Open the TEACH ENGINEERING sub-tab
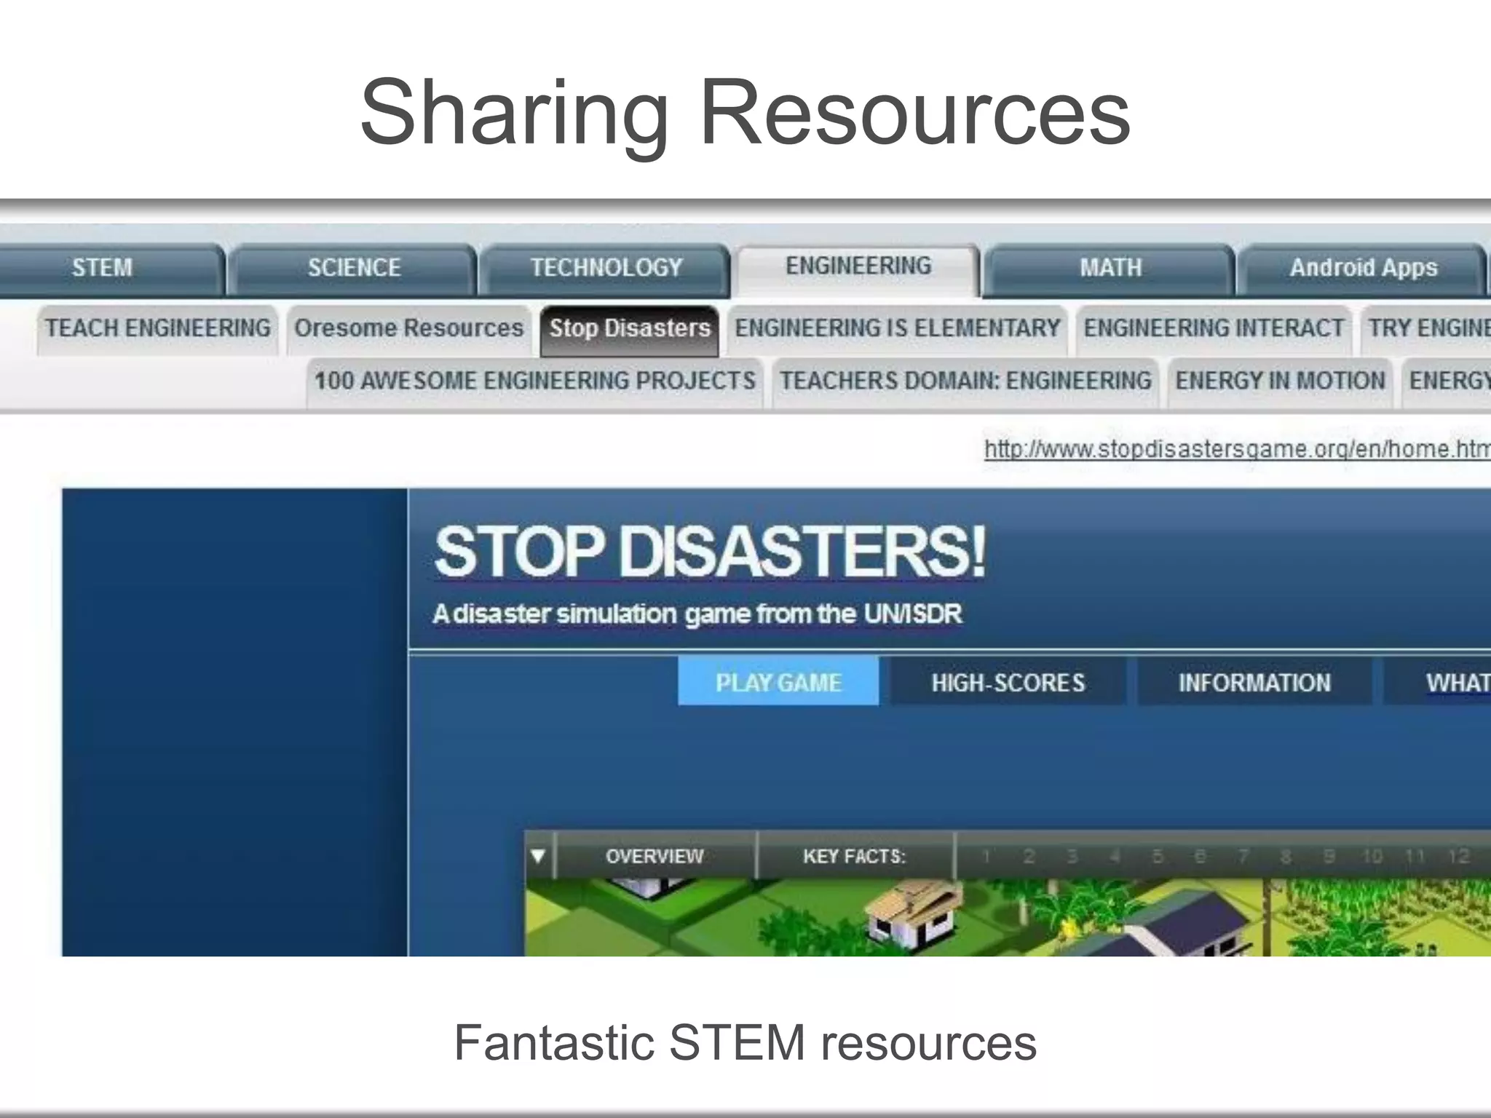 point(157,329)
